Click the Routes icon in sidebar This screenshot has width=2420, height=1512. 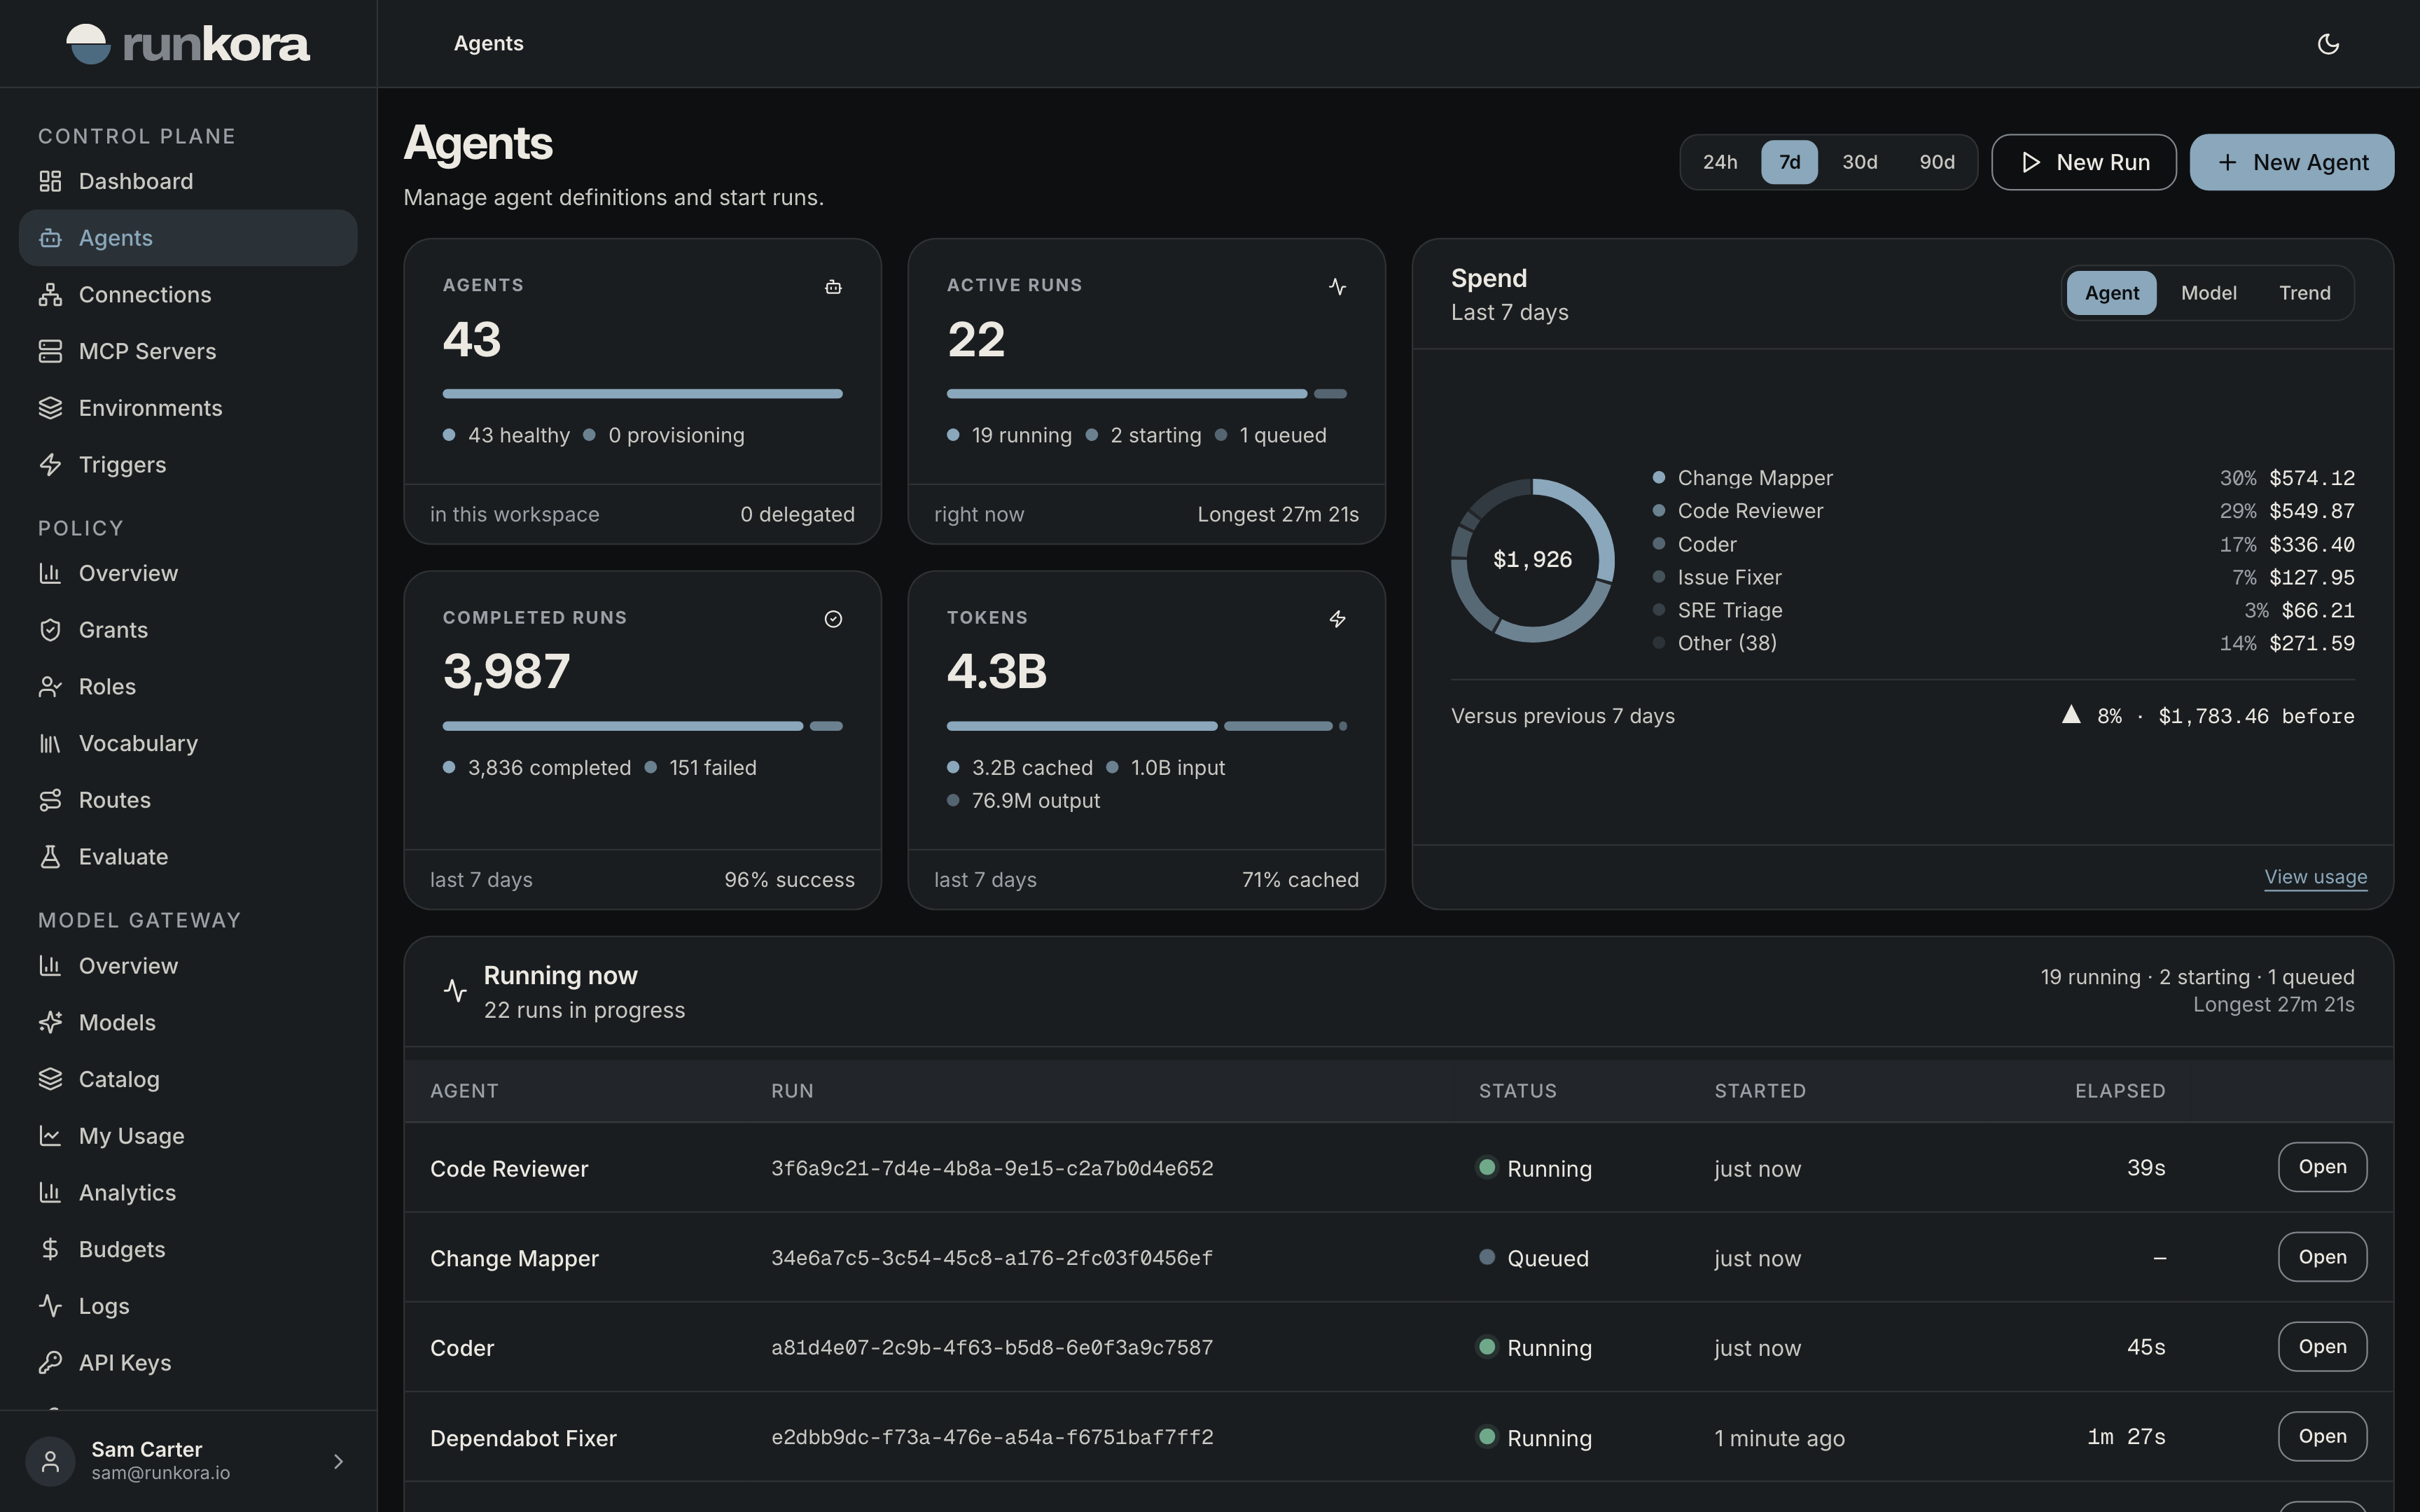point(50,800)
